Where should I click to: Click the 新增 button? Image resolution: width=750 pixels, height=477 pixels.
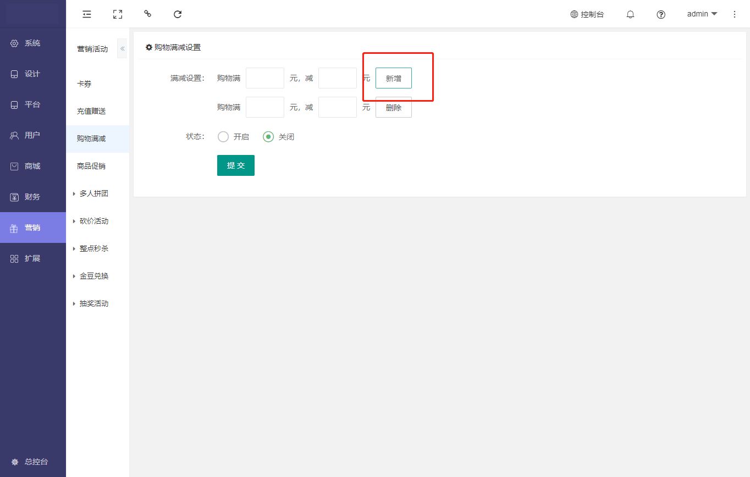coord(393,79)
